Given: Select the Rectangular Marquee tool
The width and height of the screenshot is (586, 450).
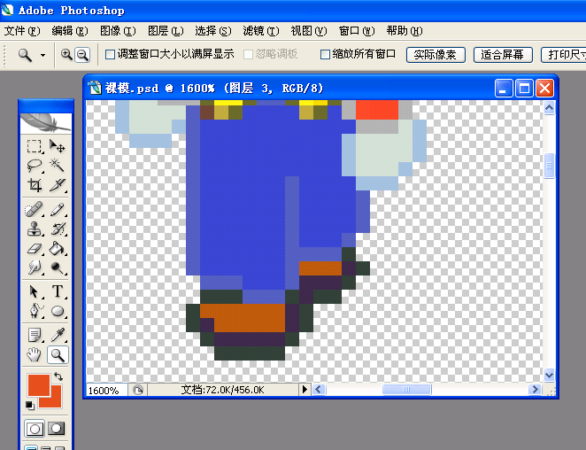Looking at the screenshot, I should click(x=34, y=146).
